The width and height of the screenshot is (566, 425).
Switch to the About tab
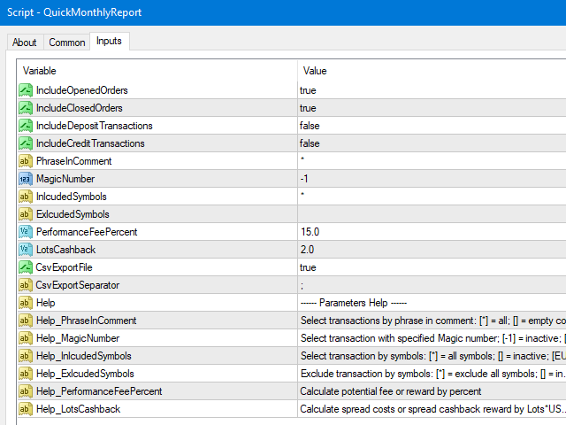click(x=25, y=42)
